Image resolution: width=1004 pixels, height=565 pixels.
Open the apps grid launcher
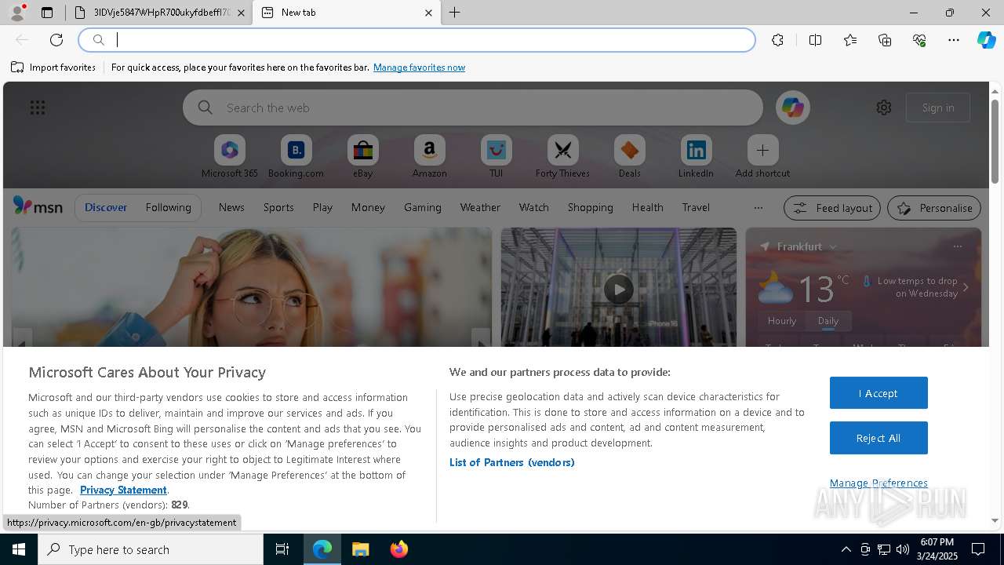coord(38,108)
